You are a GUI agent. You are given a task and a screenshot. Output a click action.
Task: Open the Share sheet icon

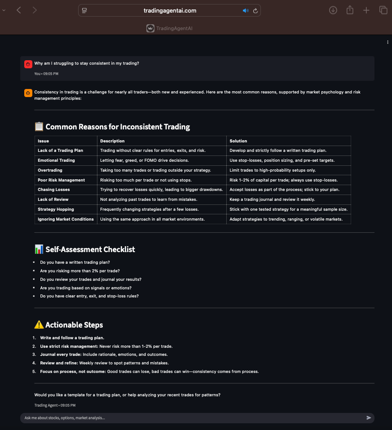350,10
